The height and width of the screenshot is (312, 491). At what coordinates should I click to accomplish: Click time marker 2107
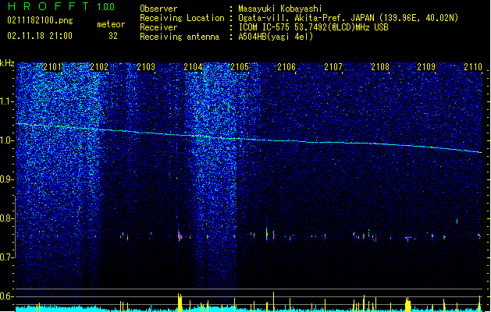333,67
